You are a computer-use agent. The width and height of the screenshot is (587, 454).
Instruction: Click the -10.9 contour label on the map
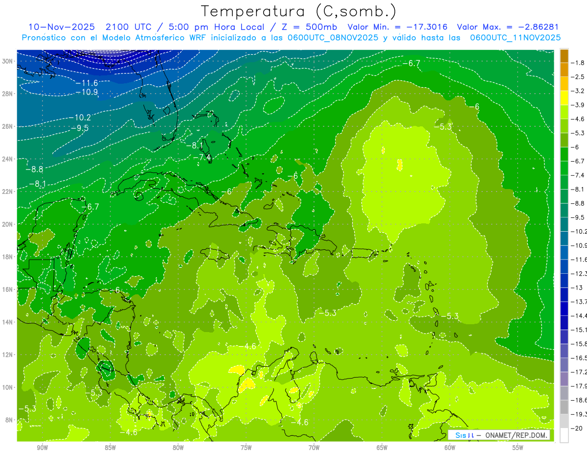(87, 92)
